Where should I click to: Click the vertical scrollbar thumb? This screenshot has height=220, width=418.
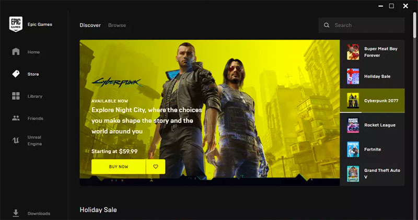[415, 25]
